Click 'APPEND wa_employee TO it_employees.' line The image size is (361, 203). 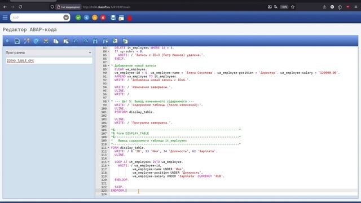coord(146,77)
